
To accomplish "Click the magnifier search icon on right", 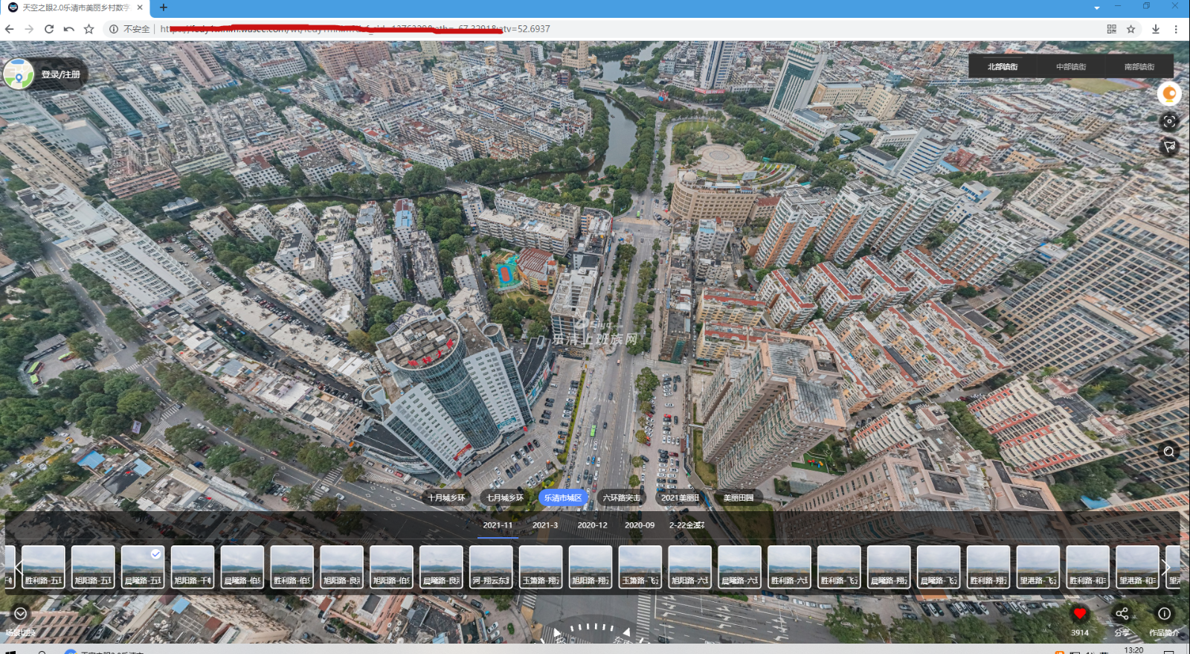I will [1169, 452].
